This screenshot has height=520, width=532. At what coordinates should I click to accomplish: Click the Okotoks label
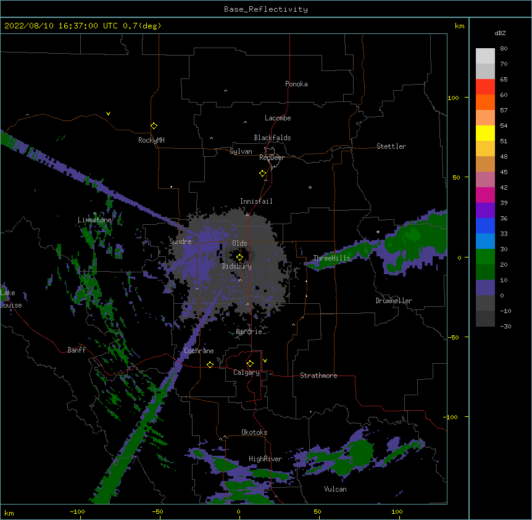pos(254,432)
